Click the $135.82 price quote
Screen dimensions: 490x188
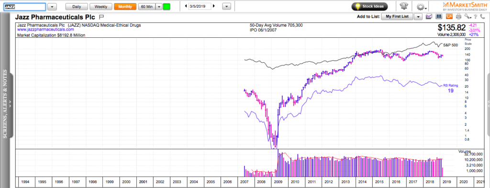451,27
